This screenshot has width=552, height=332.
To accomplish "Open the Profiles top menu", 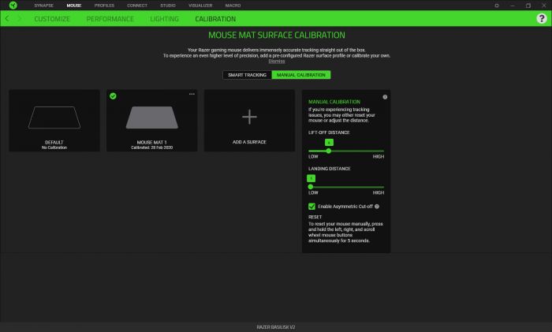I will [x=104, y=6].
